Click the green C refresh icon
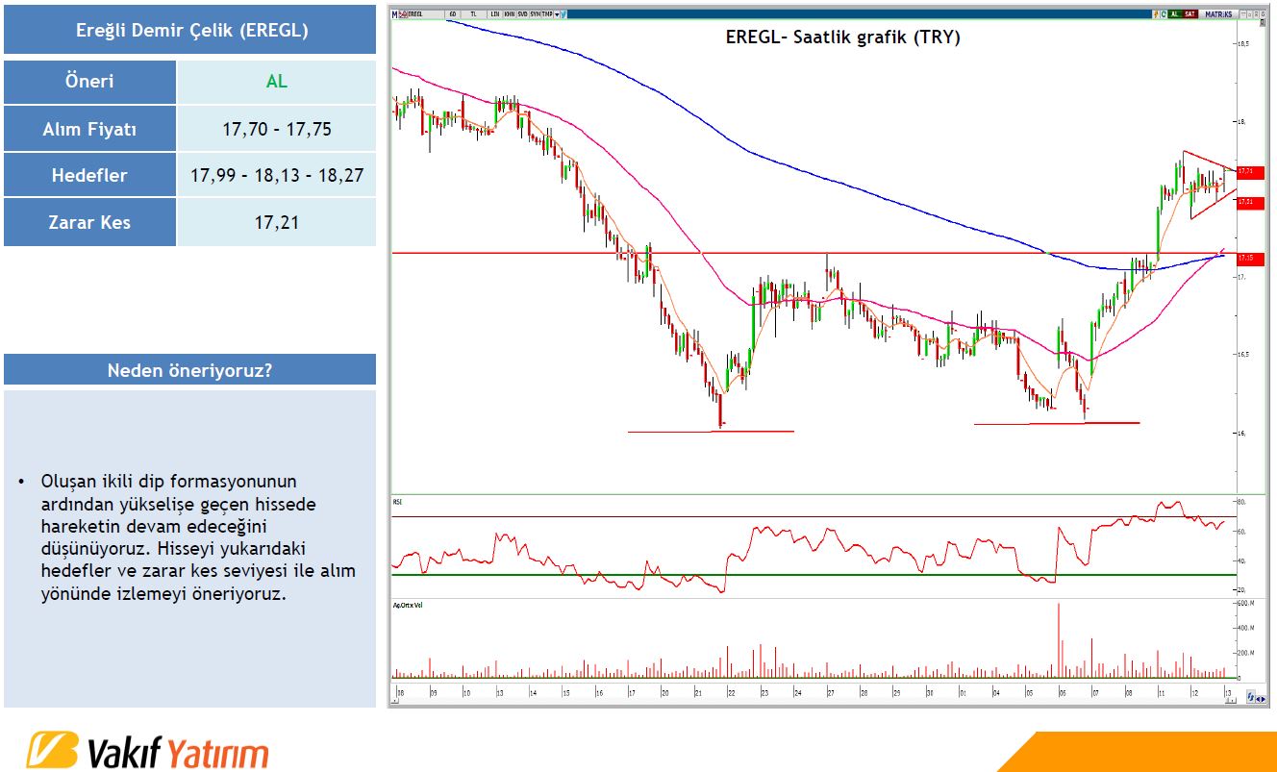This screenshot has width=1277, height=772. coord(1164,14)
